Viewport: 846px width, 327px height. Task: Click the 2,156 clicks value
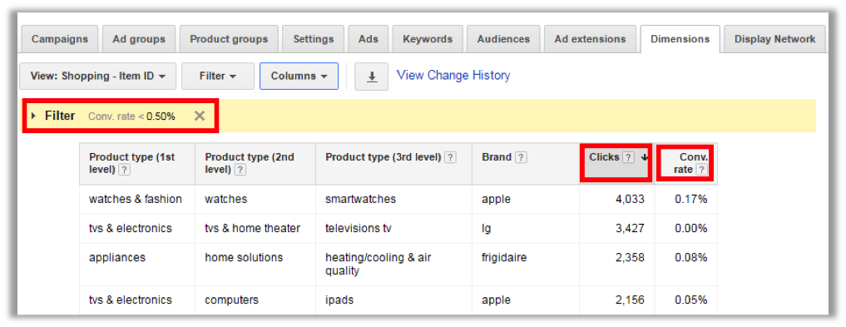point(630,300)
